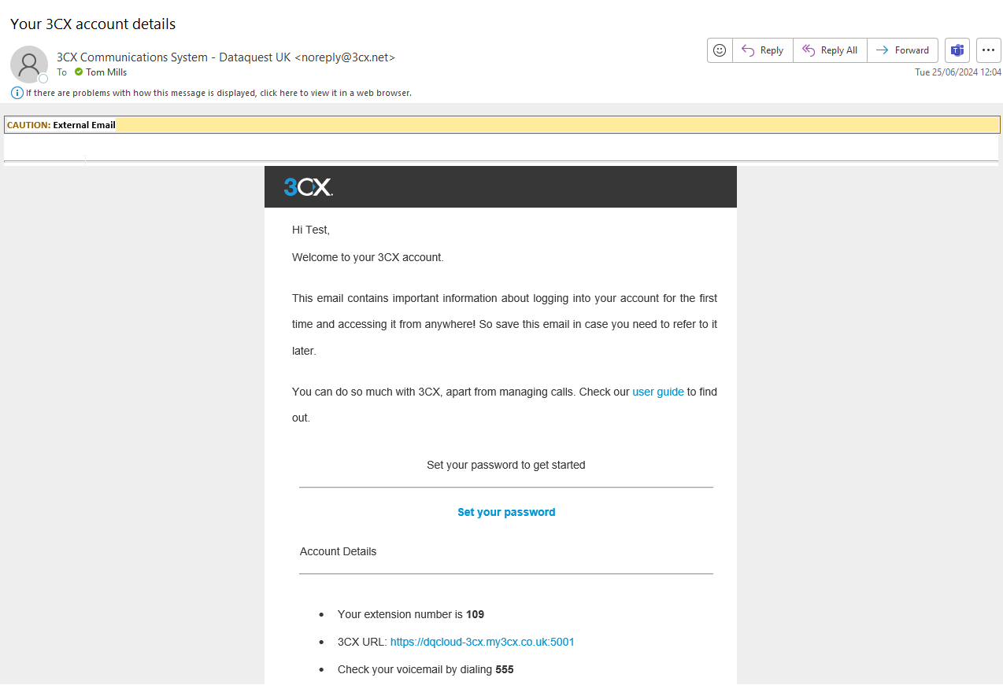Open the 3CX URL dqcloud-3cx.my3cx.co.uk link
The width and height of the screenshot is (1003, 685).
[483, 642]
